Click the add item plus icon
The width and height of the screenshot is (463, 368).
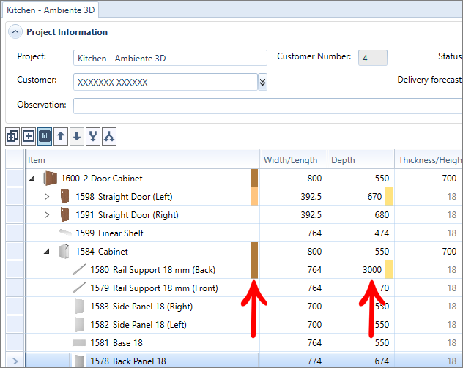(29, 137)
